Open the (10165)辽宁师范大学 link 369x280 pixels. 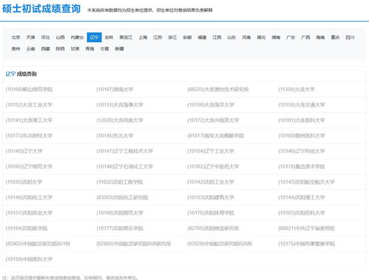29,167
